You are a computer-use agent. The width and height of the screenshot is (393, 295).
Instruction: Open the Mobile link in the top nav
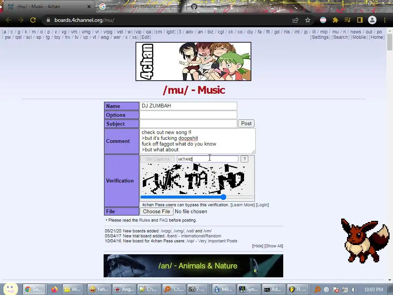coord(359,37)
